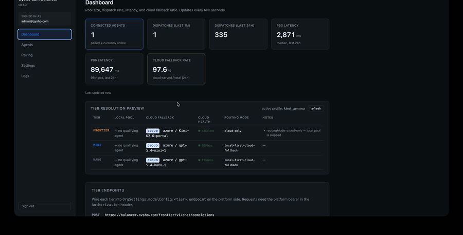Click FRONTIER row no qualifying agent text
The width and height of the screenshot is (463, 235).
coord(126,133)
